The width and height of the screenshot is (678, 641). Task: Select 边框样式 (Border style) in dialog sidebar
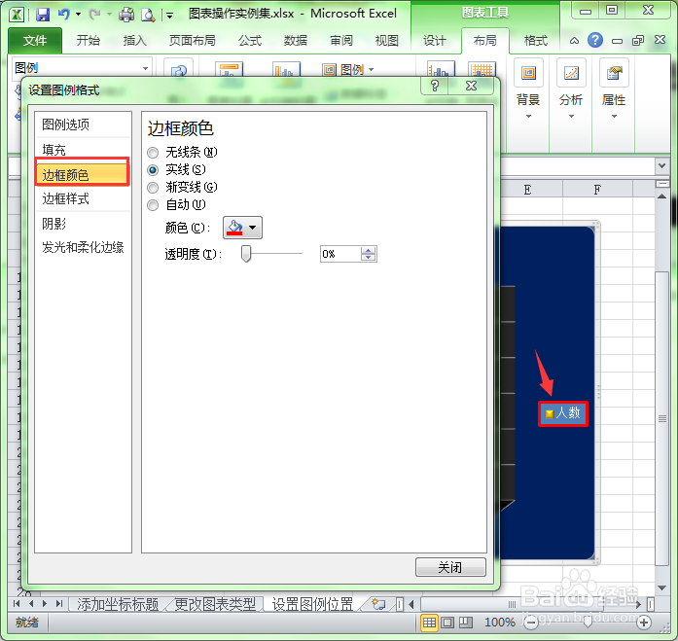tap(83, 198)
